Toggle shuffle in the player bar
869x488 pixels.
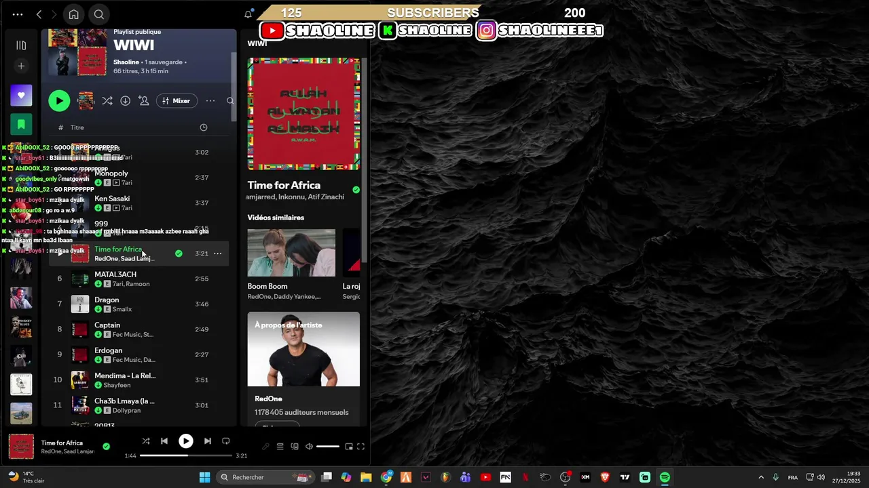[x=146, y=441]
